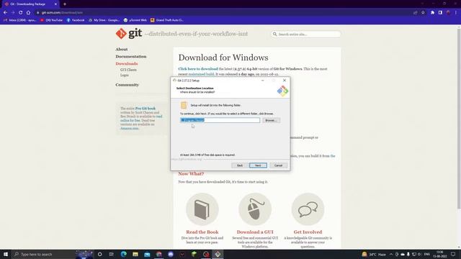Open the YouTube bookmark
The width and height of the screenshot is (461, 259).
point(51,20)
